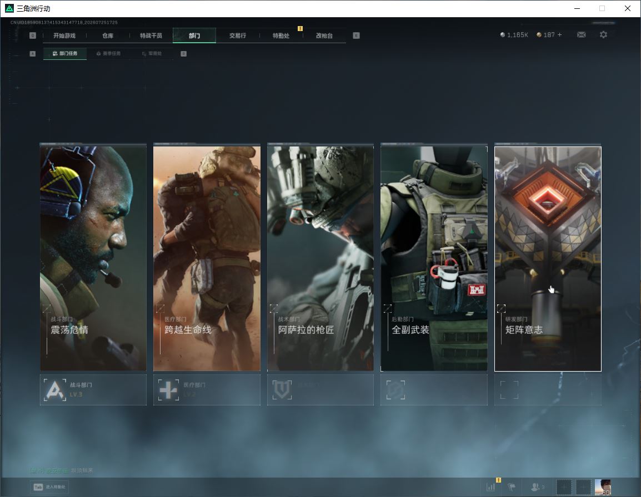Image resolution: width=641 pixels, height=497 pixels.
Task: Click the 战斗部门 LV.3 level panel
Action: click(x=93, y=390)
